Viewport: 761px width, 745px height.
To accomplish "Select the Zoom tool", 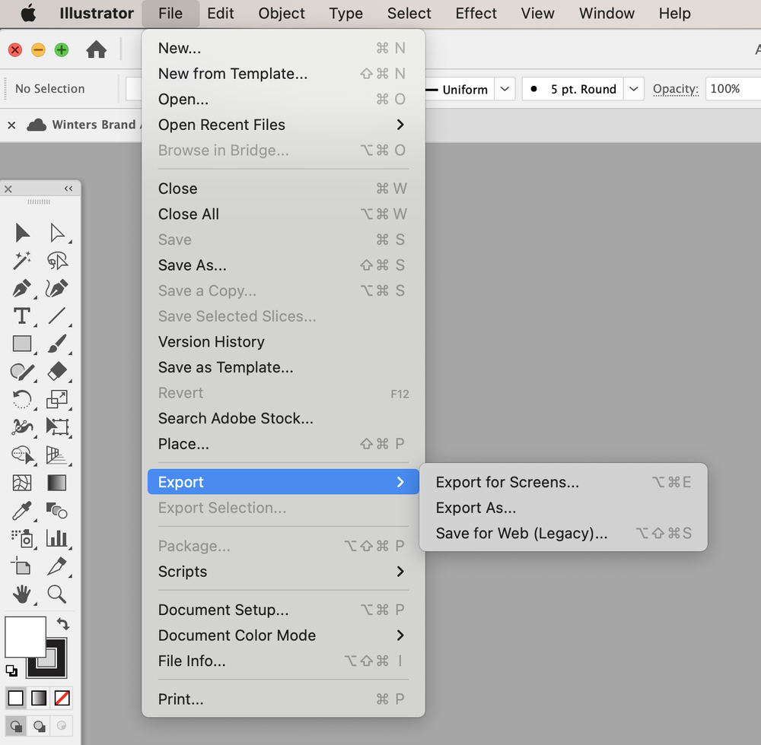I will pyautogui.click(x=58, y=594).
